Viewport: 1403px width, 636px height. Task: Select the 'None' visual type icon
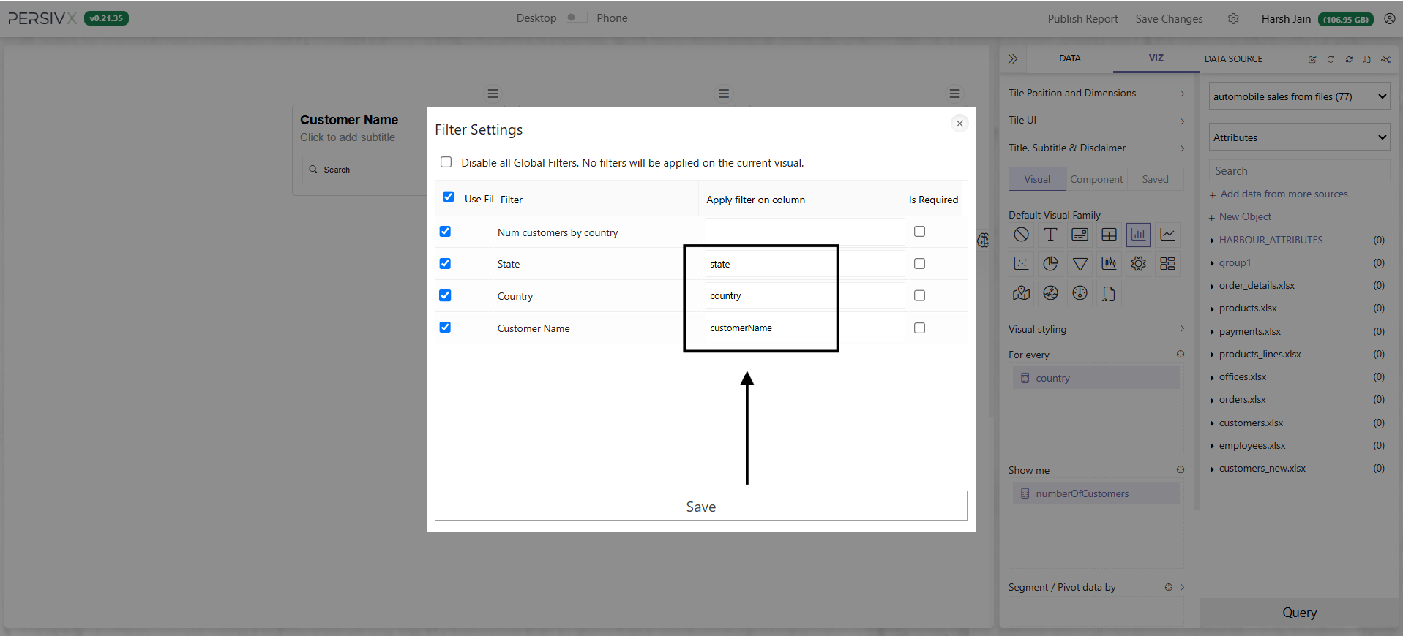coord(1021,235)
